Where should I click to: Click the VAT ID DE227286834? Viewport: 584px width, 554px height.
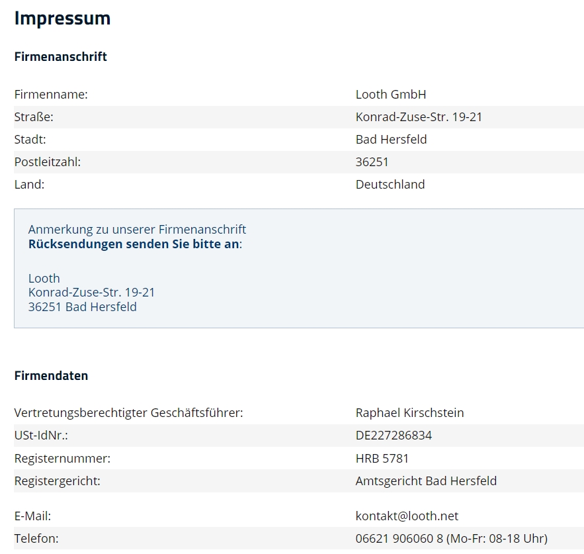pyautogui.click(x=394, y=436)
